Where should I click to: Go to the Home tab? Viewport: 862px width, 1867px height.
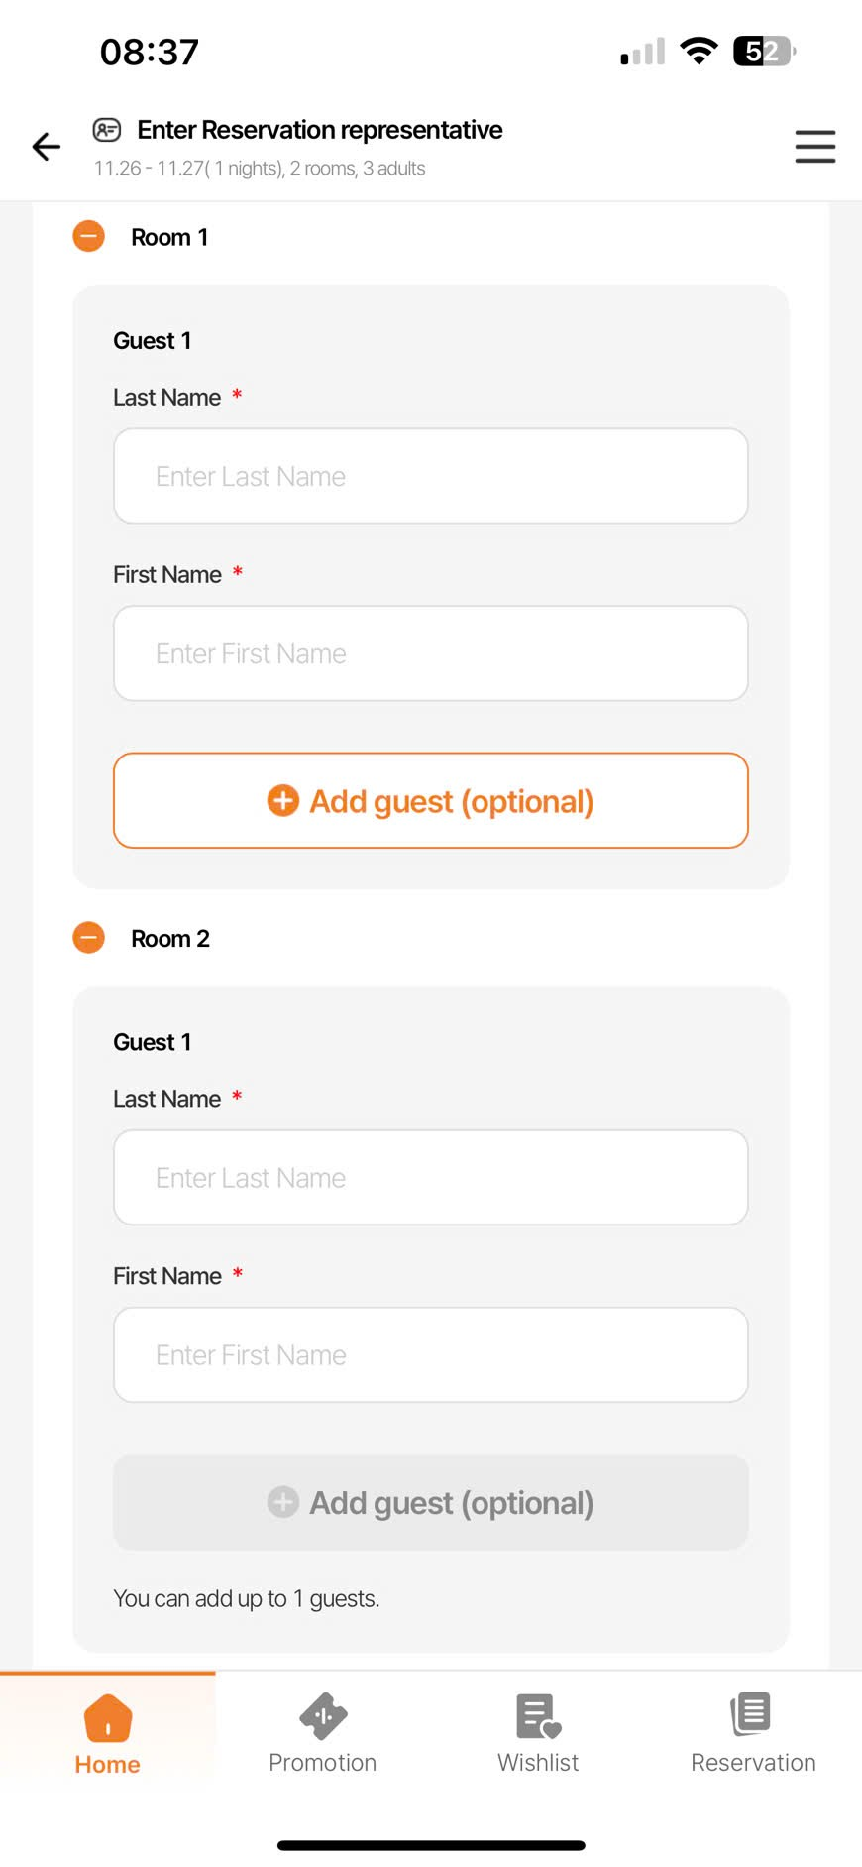coord(107,1733)
